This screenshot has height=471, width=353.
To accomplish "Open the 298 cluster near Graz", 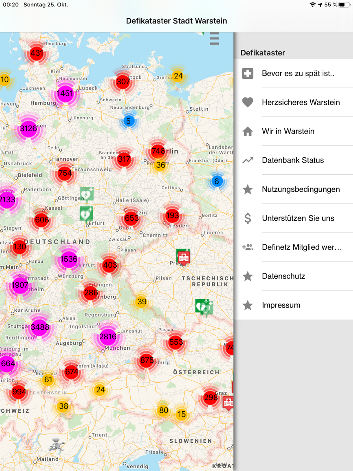I will click(211, 398).
